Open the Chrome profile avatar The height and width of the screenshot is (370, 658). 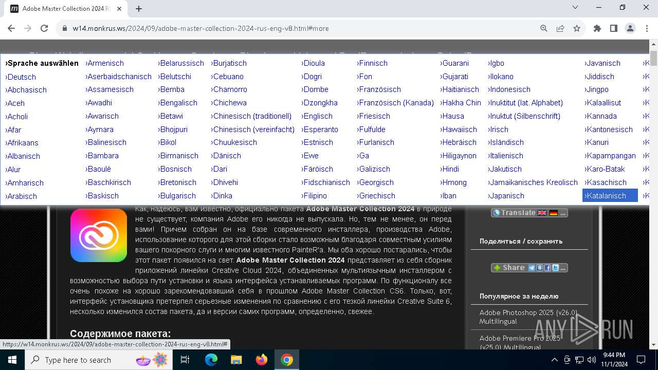(x=630, y=28)
